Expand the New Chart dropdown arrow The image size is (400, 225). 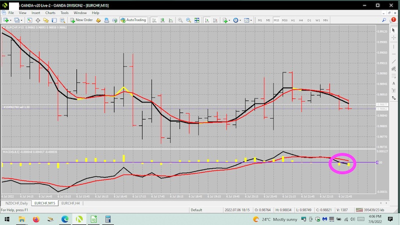[10, 20]
